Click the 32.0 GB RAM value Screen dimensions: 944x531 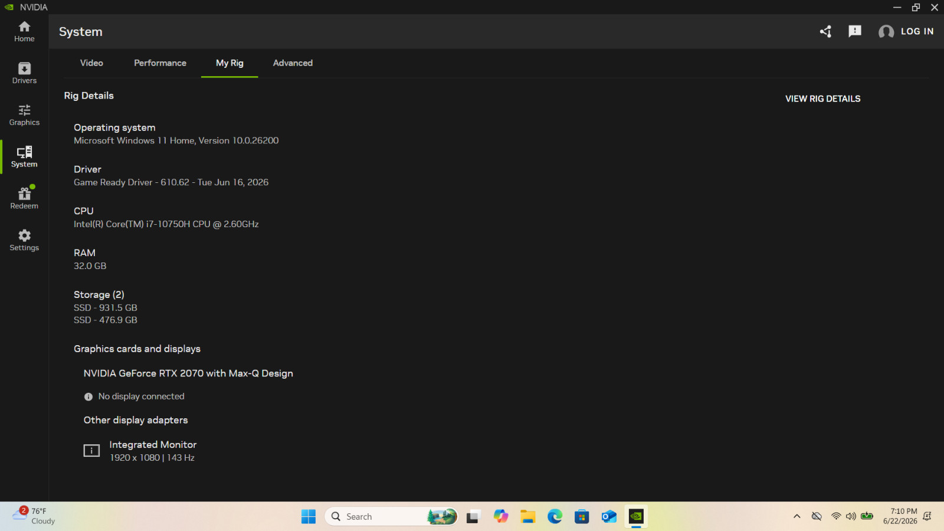tap(90, 266)
